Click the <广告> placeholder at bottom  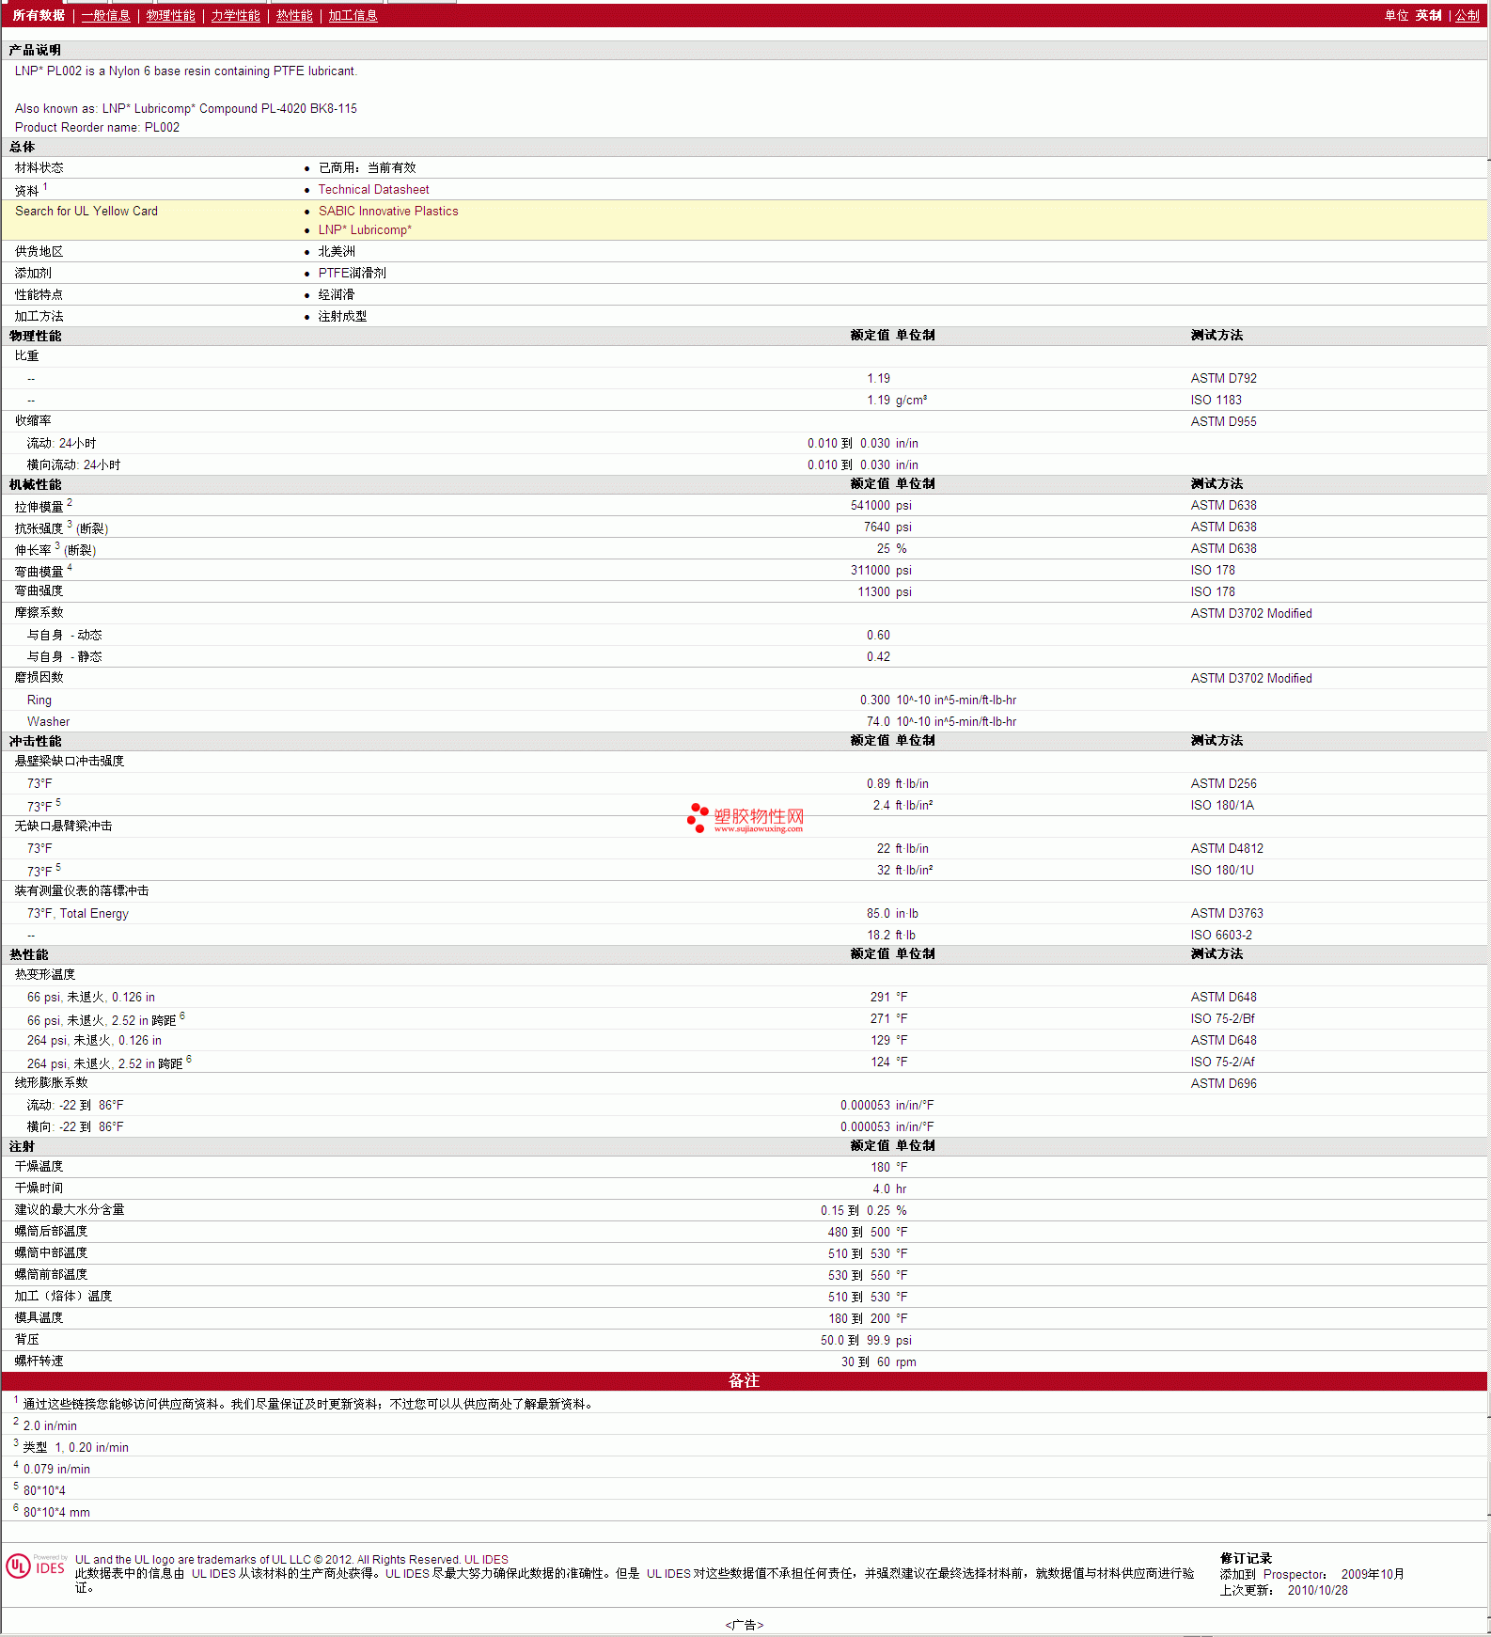(x=745, y=1625)
